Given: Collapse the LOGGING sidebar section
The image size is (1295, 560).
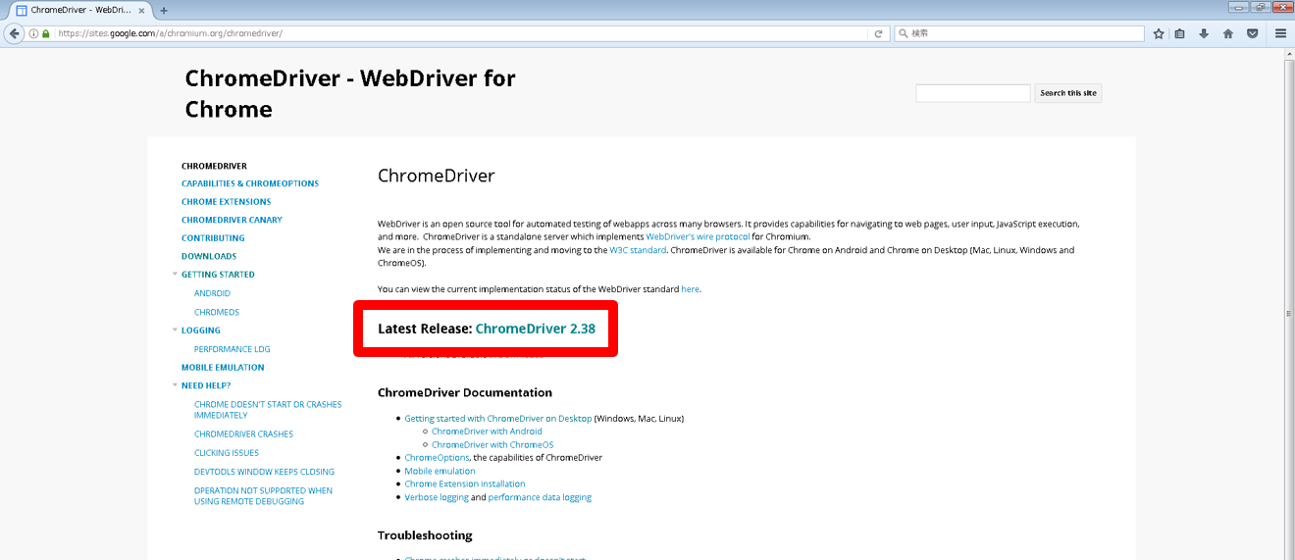Looking at the screenshot, I should click(175, 331).
